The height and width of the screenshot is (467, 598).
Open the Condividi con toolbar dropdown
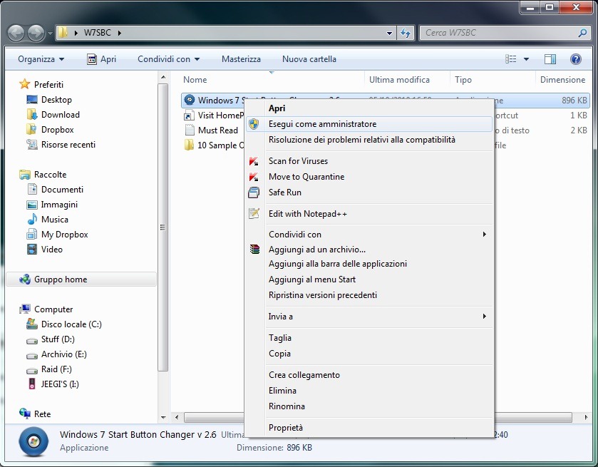(x=168, y=59)
